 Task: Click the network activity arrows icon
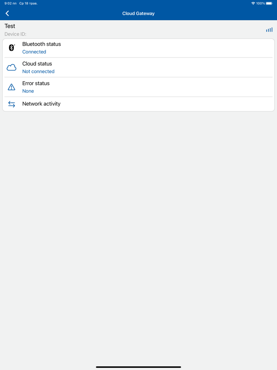click(x=11, y=104)
